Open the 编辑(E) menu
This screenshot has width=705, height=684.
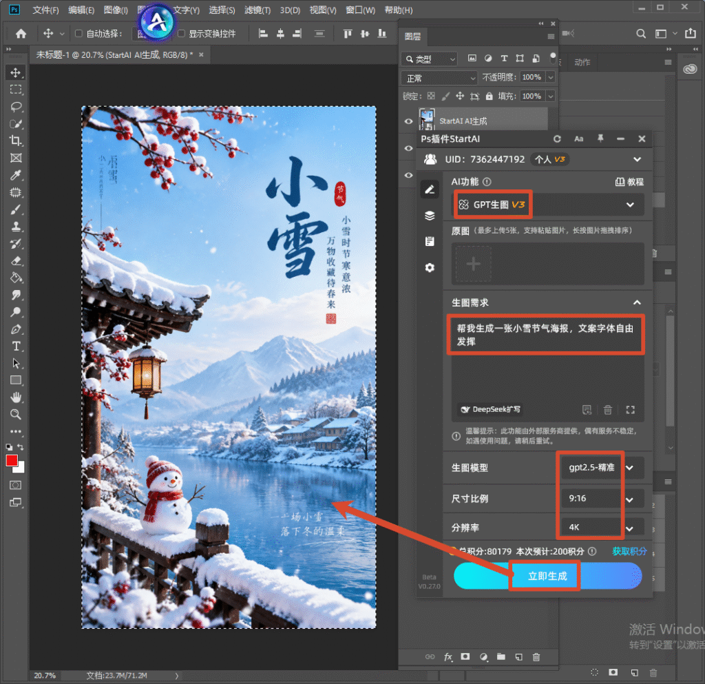81,10
